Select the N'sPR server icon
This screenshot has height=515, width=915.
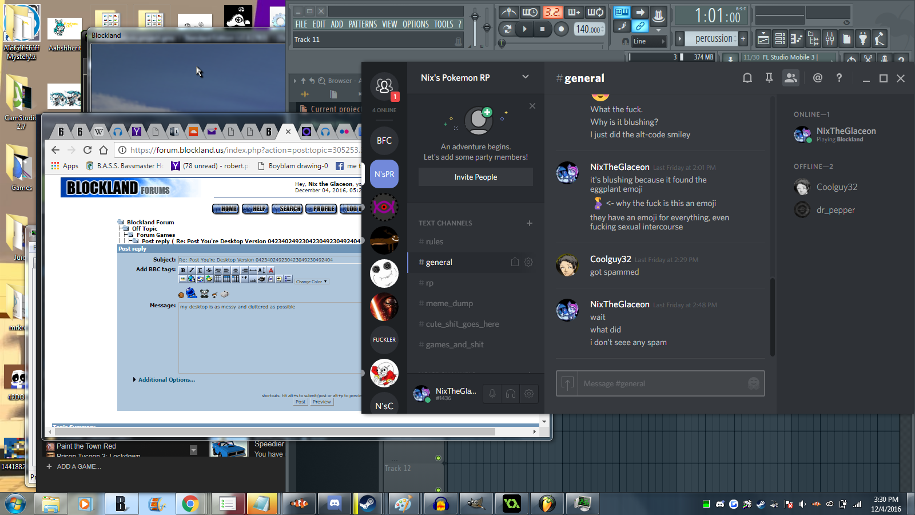384,174
